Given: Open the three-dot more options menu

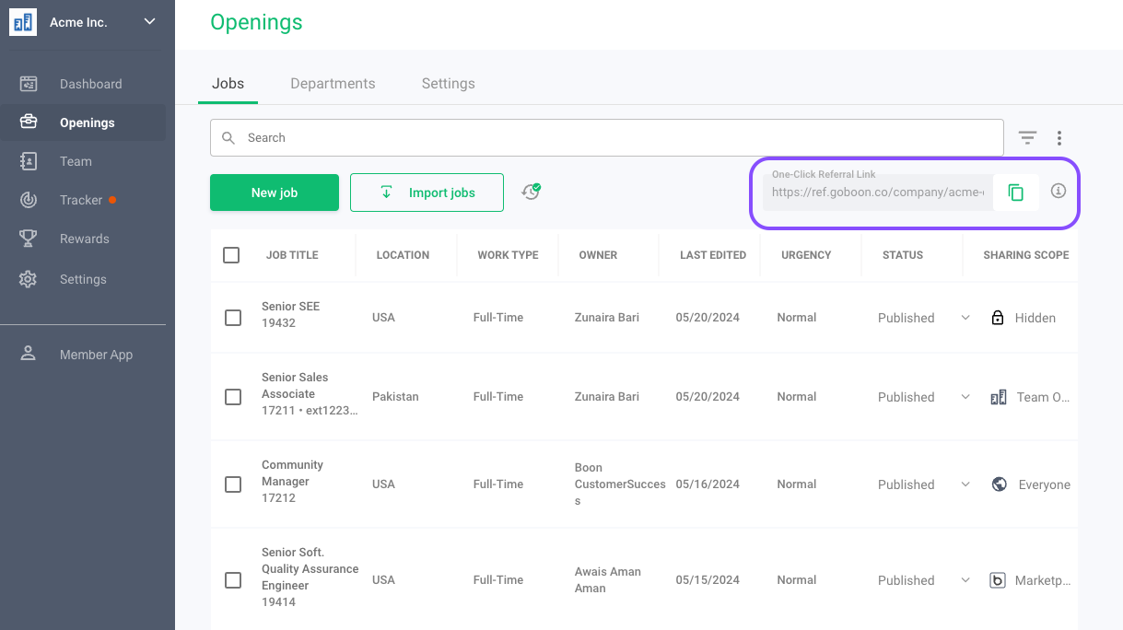Looking at the screenshot, I should pos(1059,138).
